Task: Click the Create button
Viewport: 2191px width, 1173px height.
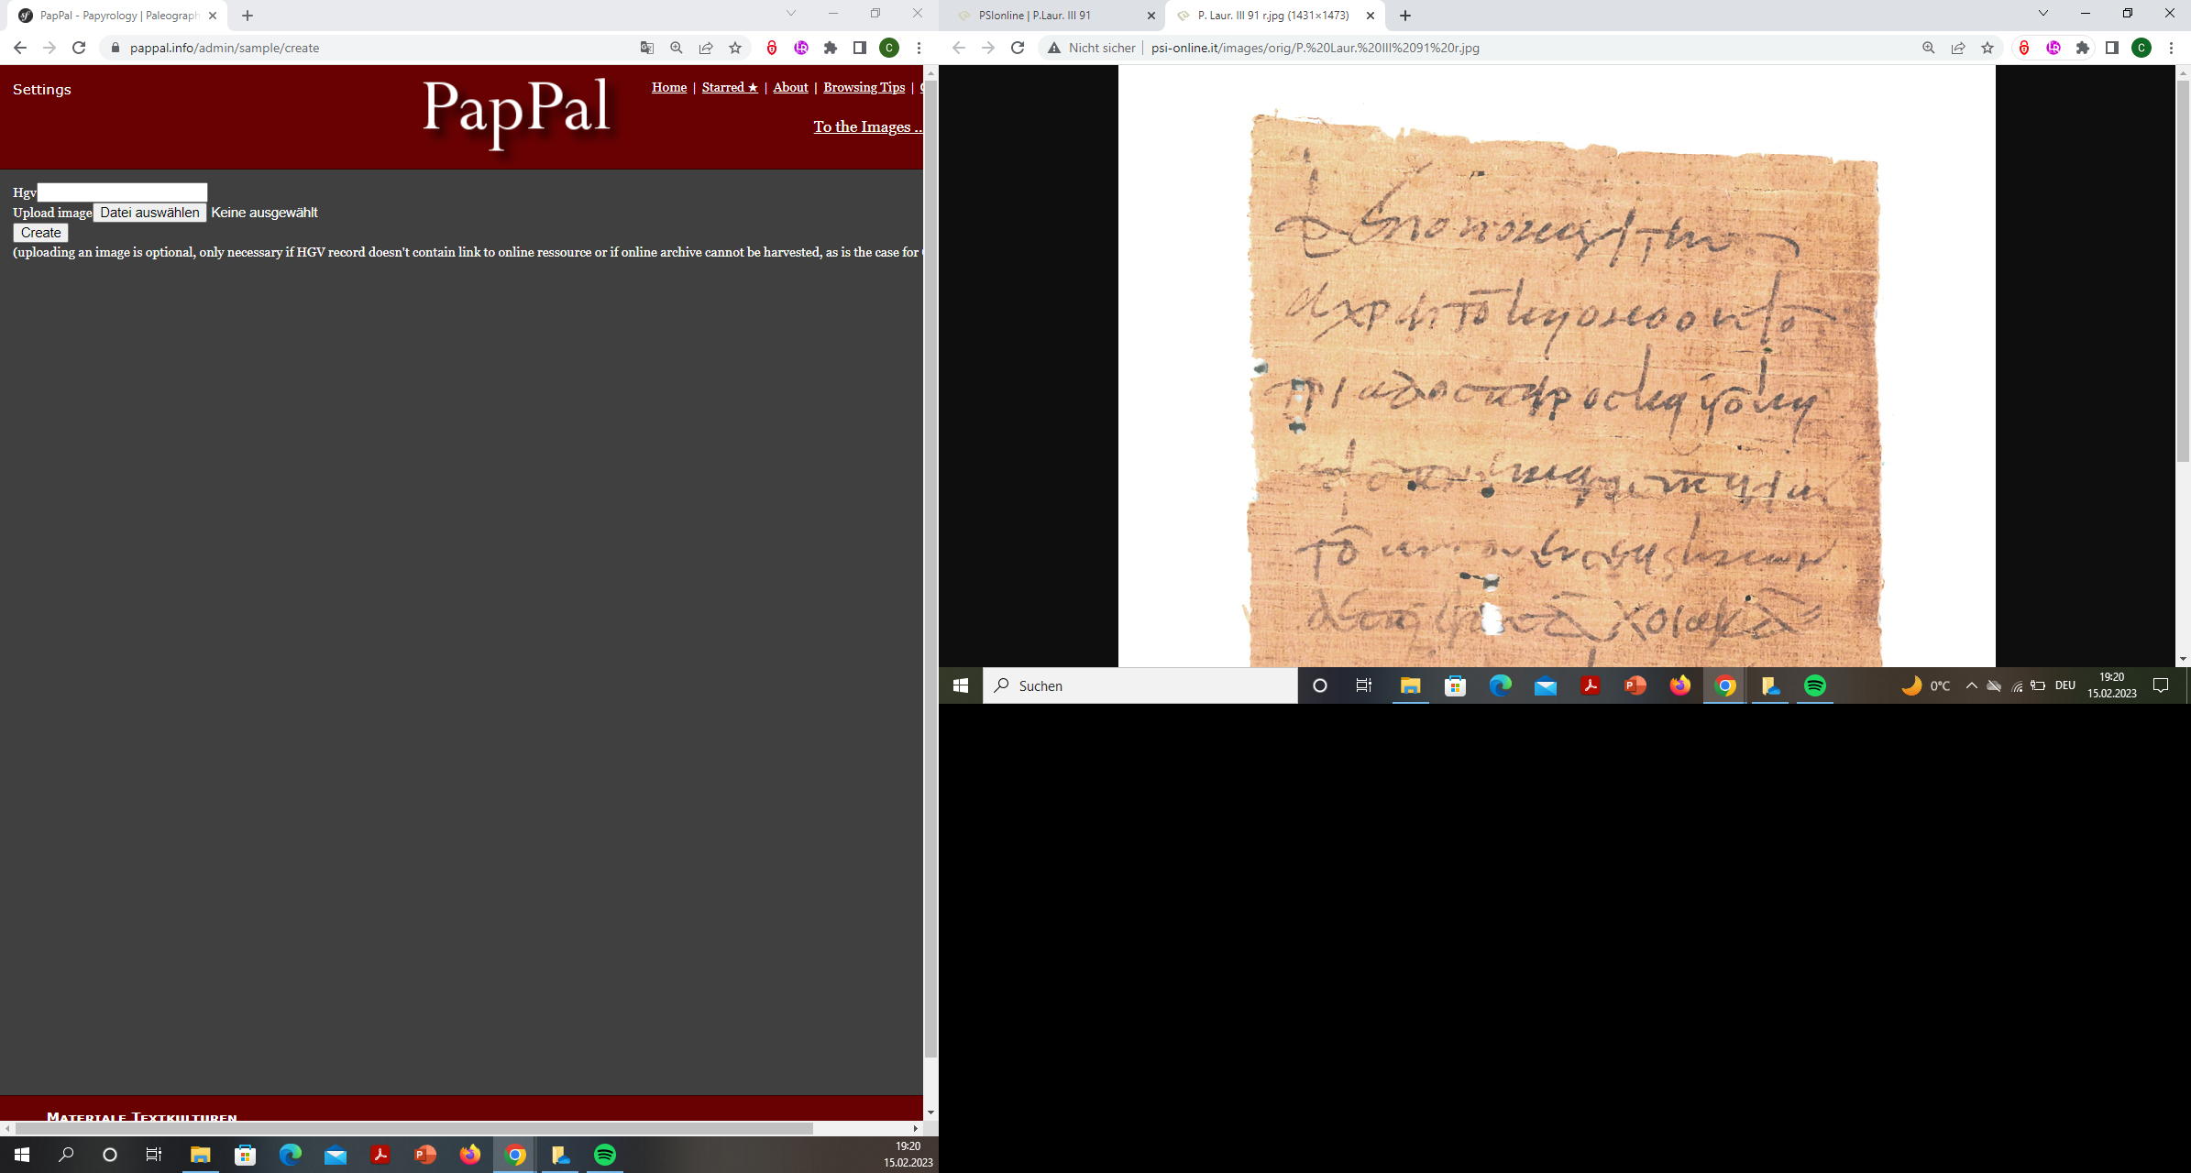Action: [40, 233]
